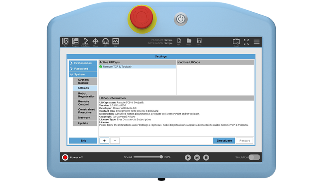Add a URCap with plus button
325x182 pixels.
click(x=104, y=140)
